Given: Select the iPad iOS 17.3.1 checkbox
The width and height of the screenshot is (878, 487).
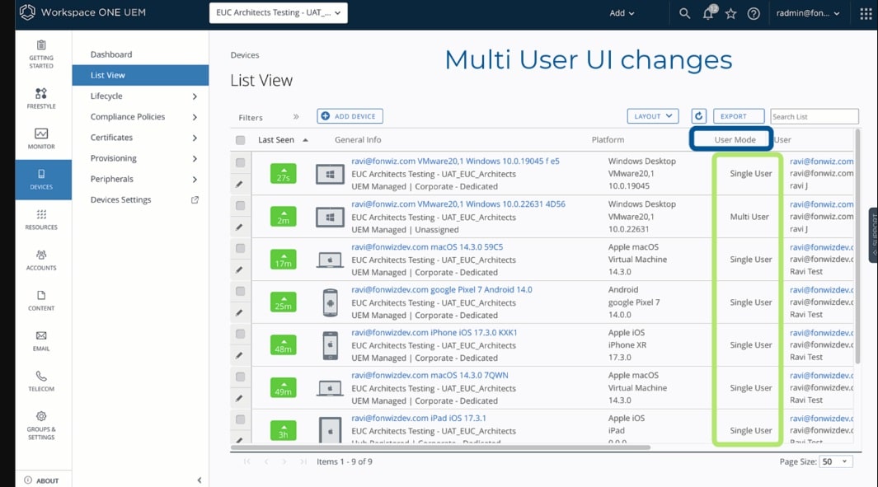Looking at the screenshot, I should pyautogui.click(x=240, y=419).
